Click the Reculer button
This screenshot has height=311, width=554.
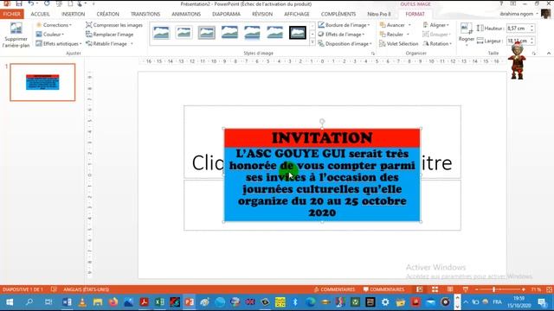coord(391,35)
